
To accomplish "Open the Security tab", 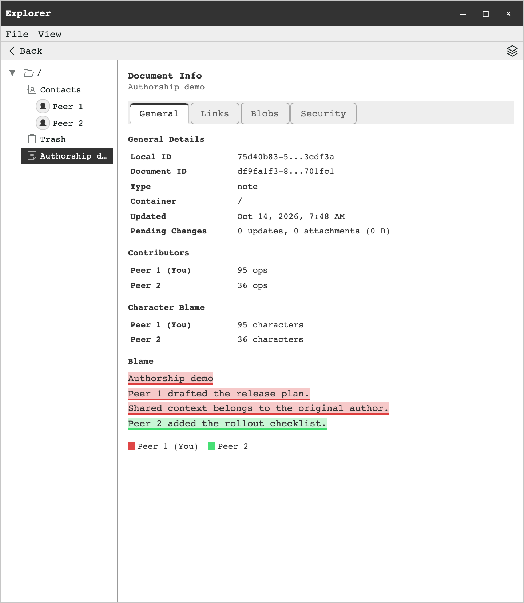I will [323, 113].
